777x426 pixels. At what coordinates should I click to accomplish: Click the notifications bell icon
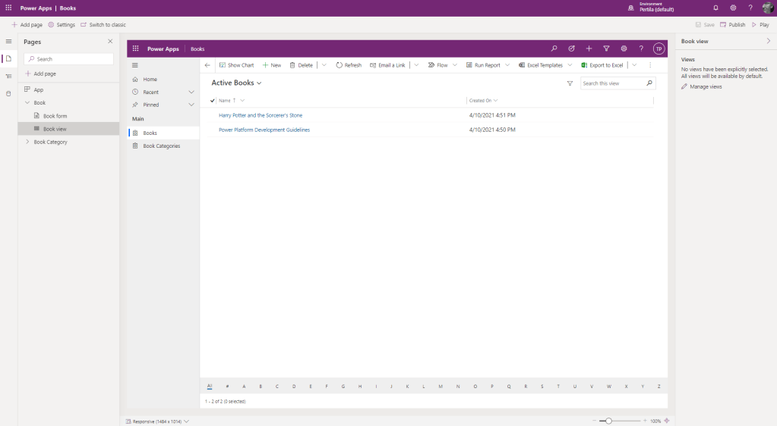(x=715, y=8)
